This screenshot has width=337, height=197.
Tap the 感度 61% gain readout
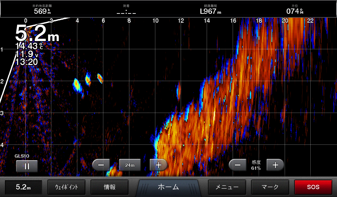[x=256, y=165]
